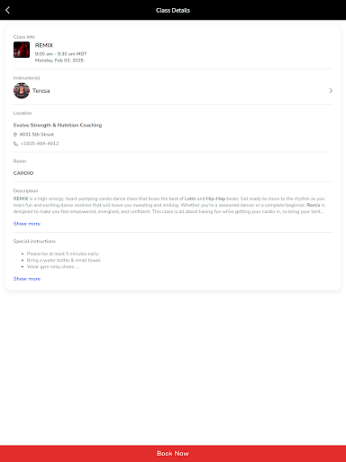This screenshot has height=462, width=346.
Task: Tap the Monday, Feb 03, 2025 date
Action: [x=59, y=60]
